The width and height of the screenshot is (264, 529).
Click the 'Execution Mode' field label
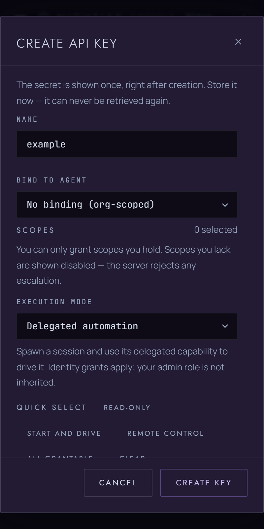pyautogui.click(x=54, y=302)
